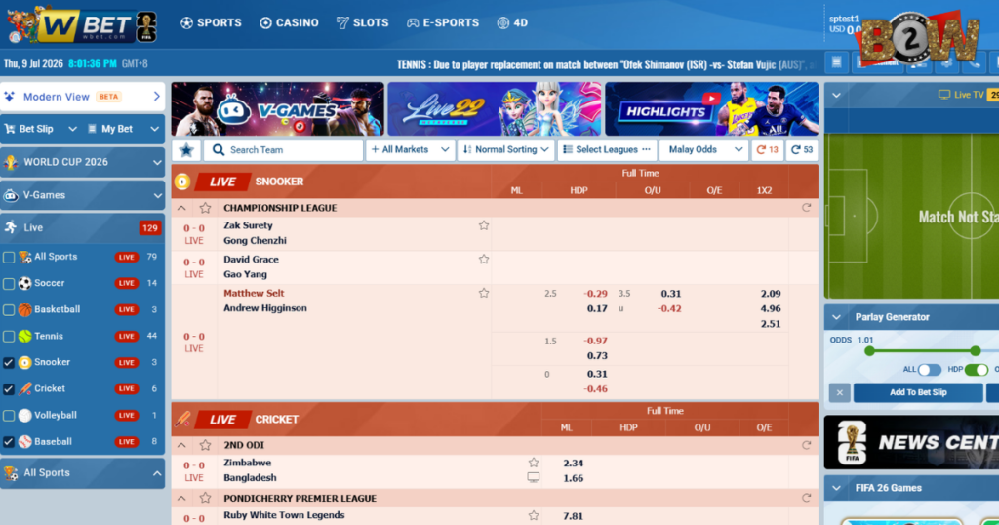Adjust the parlay odds slider left handle
This screenshot has width=999, height=525.
869,351
